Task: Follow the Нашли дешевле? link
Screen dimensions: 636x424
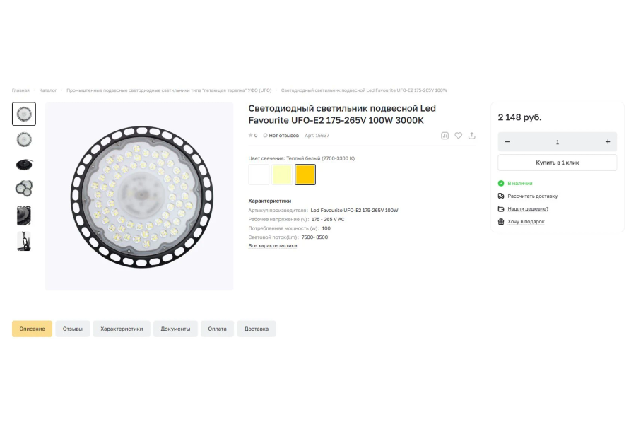Action: point(528,208)
